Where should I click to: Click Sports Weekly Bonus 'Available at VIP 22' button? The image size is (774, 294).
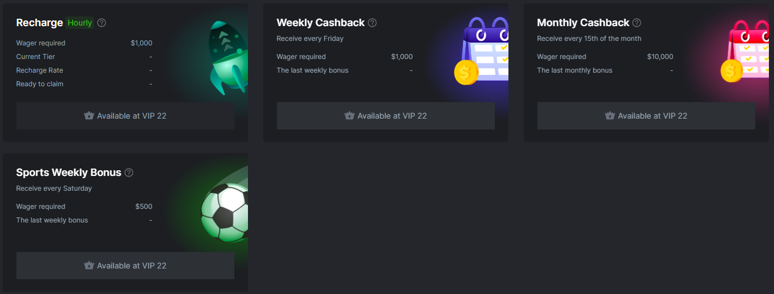click(x=125, y=266)
